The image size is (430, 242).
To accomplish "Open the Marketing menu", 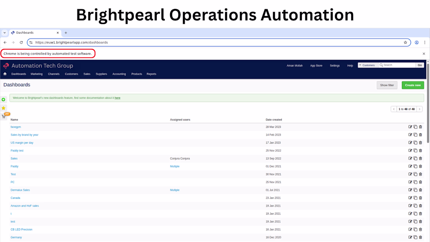I will click(x=36, y=74).
